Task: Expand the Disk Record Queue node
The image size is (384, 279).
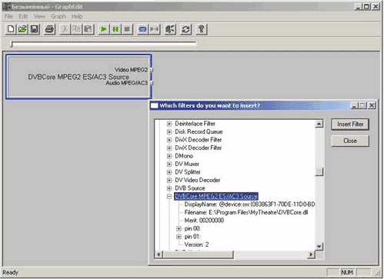Action: coord(169,131)
